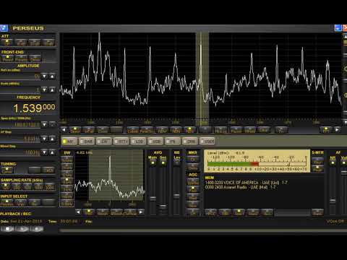Screen dimensions: 347x260
Task: Set attenuator to 0 dB, first ATT button
Action: [x=7, y=43]
